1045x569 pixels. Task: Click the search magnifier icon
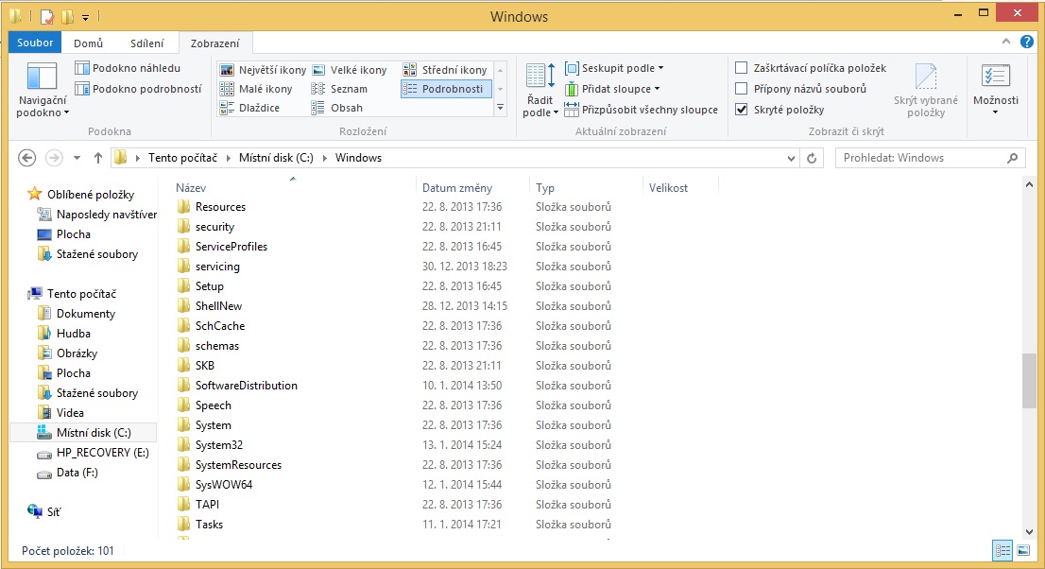pos(1012,158)
